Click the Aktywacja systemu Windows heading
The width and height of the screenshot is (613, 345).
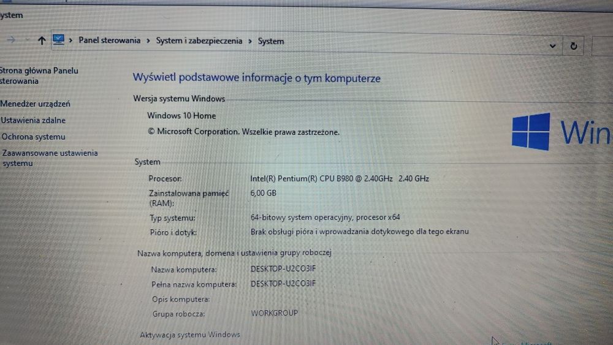tap(190, 335)
